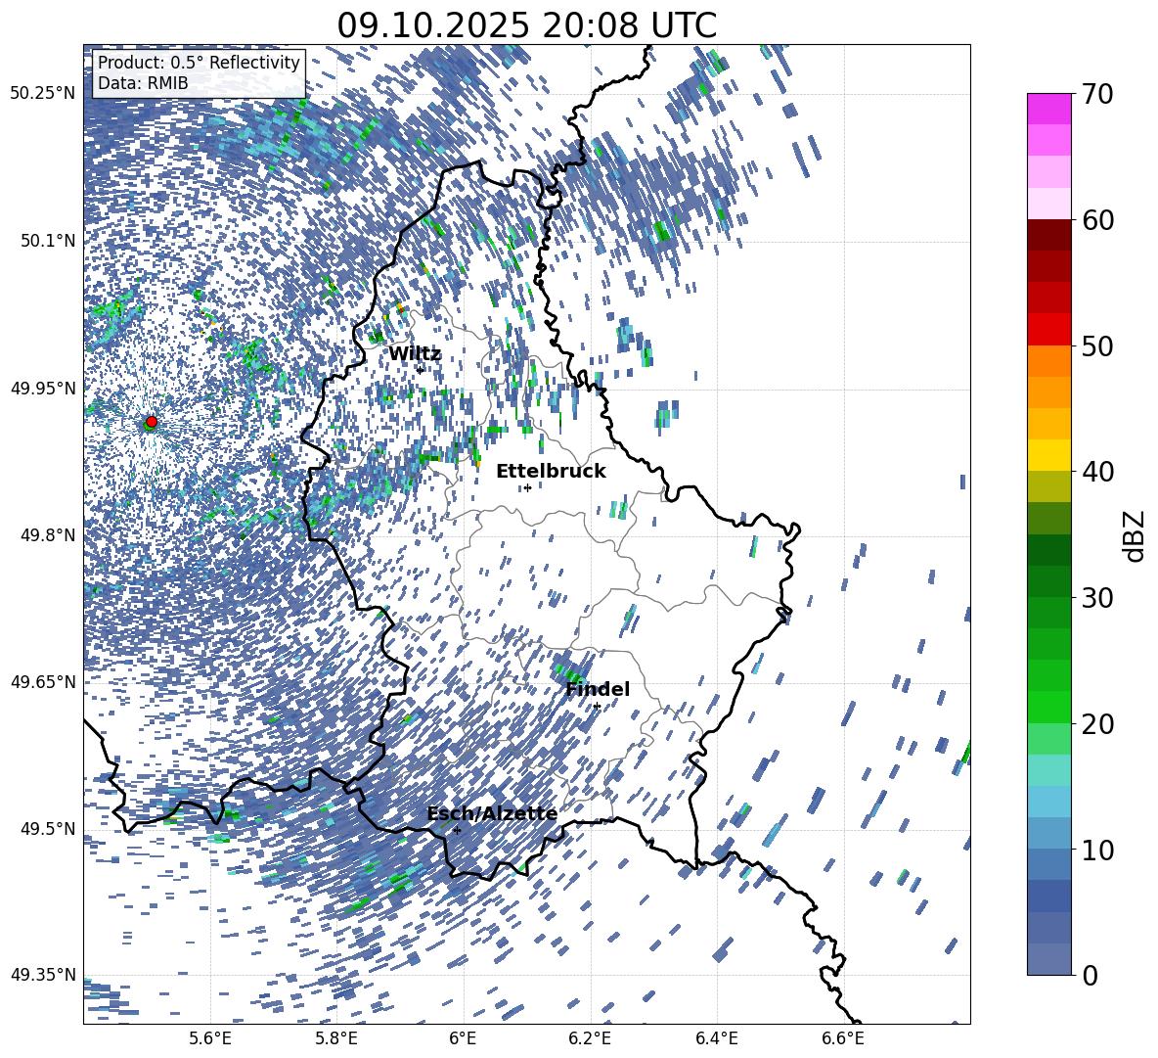
Task: Click the Findel station label
Action: (598, 689)
